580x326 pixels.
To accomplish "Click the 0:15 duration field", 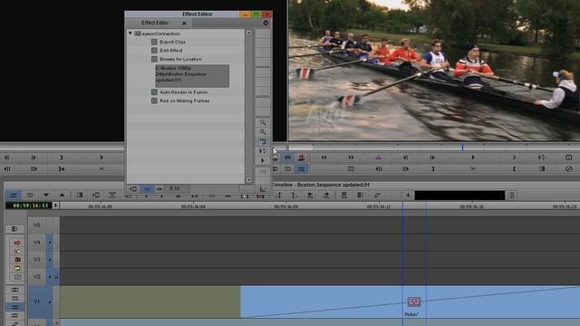I will (178, 189).
